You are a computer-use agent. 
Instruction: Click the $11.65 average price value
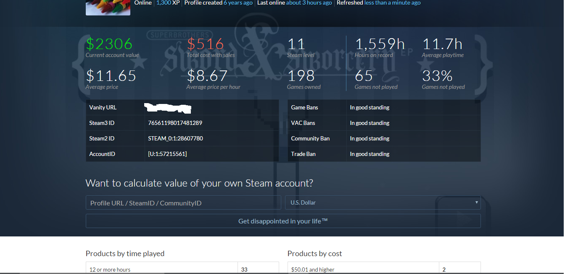click(x=111, y=76)
